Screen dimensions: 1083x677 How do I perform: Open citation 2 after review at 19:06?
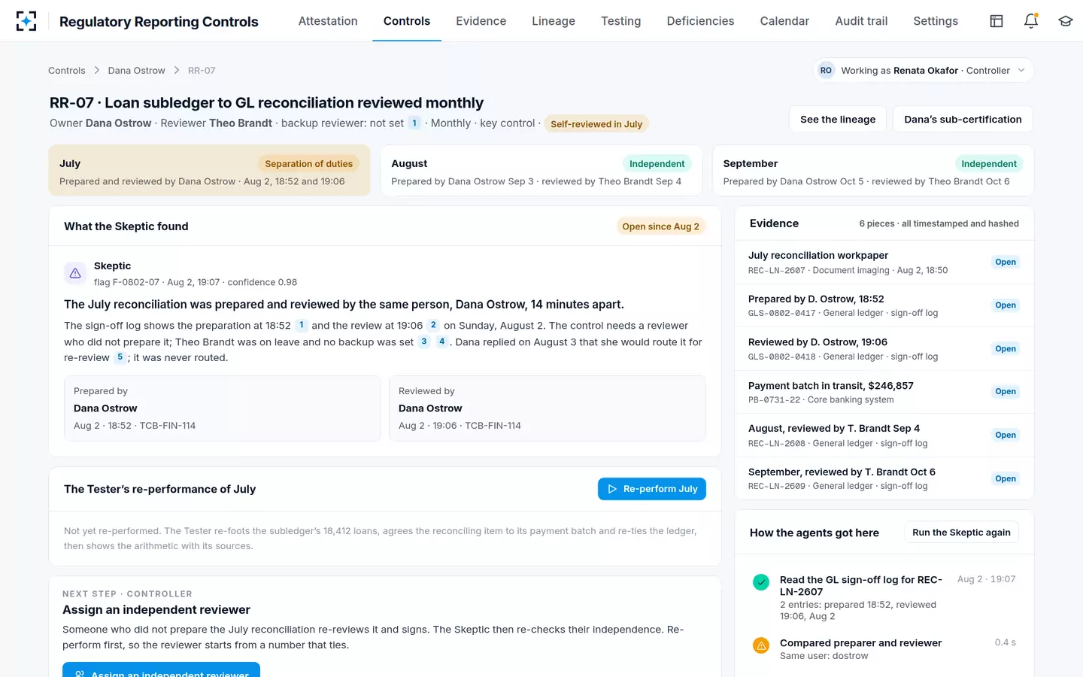coord(433,325)
